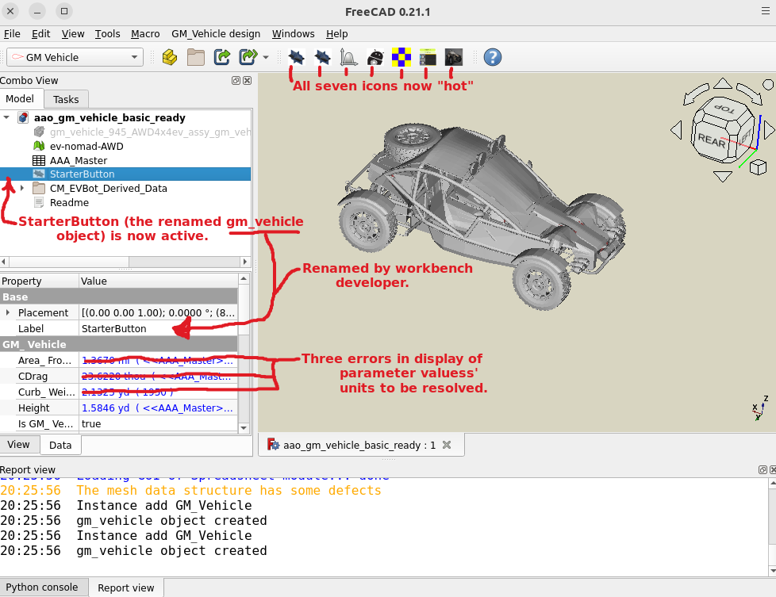Click the yellow Part workbench block icon
776x597 pixels.
169,57
